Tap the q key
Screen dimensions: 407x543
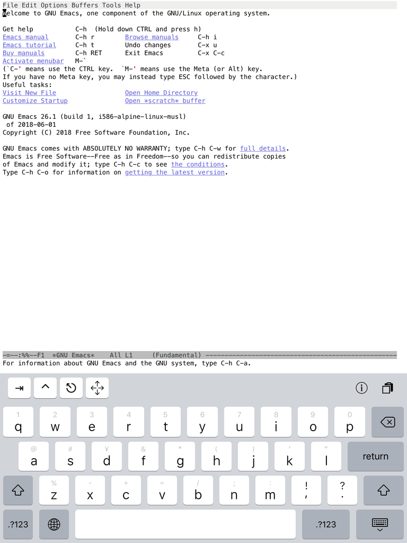pyautogui.click(x=19, y=422)
